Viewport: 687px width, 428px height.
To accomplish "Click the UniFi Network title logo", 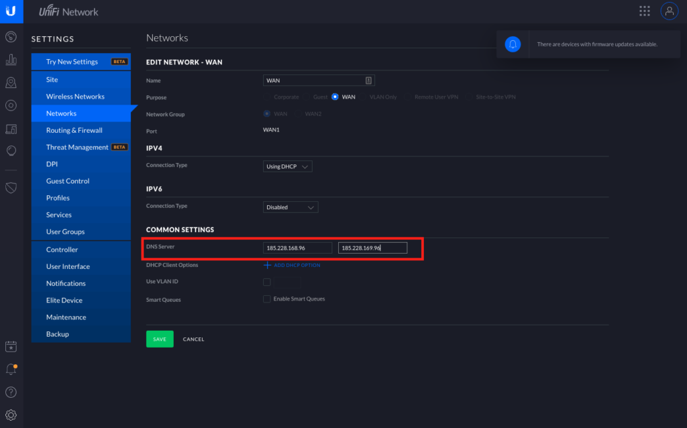I will coord(68,11).
